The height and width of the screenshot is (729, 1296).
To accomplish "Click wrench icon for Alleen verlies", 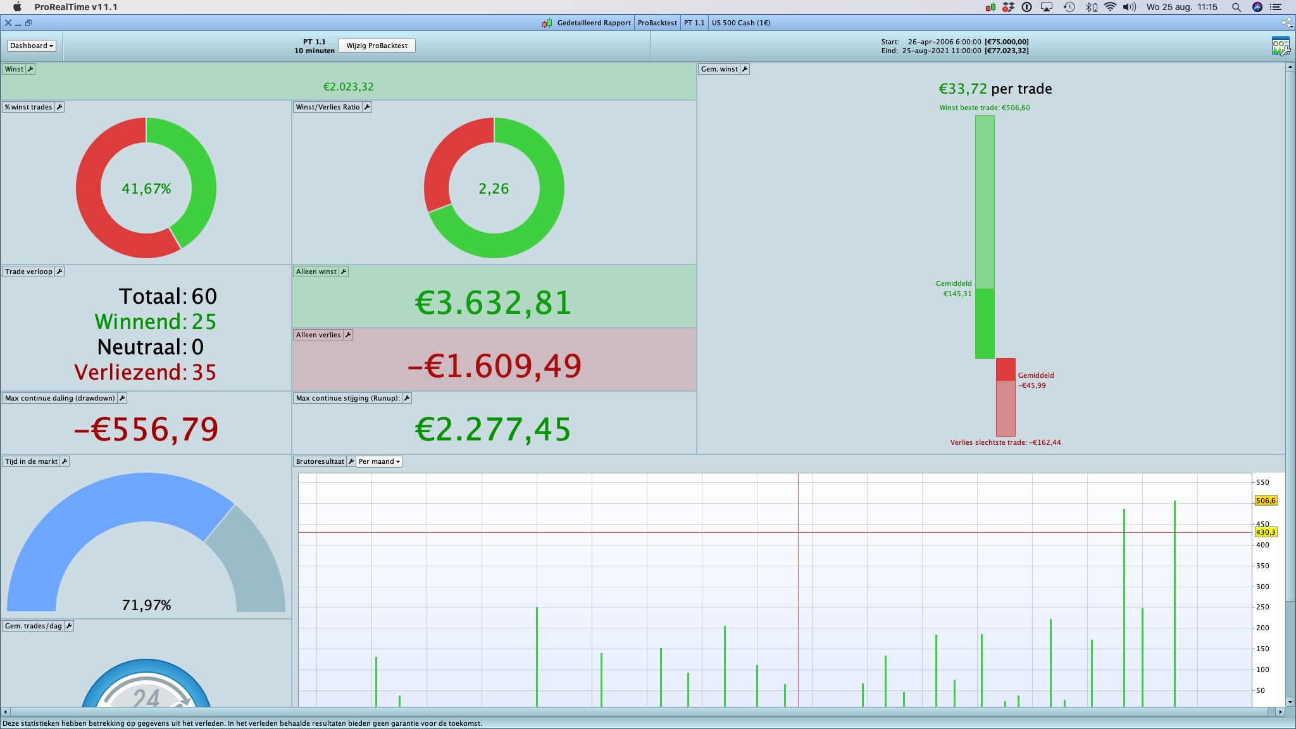I will click(348, 335).
